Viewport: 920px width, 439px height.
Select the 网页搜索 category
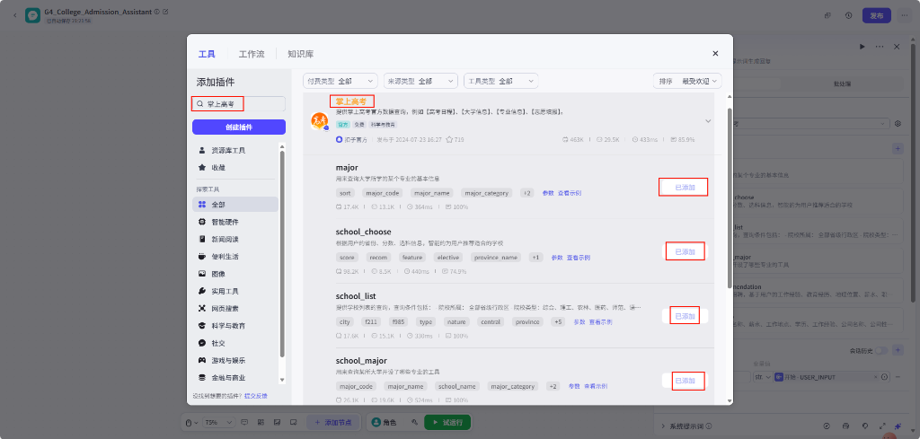click(235, 308)
